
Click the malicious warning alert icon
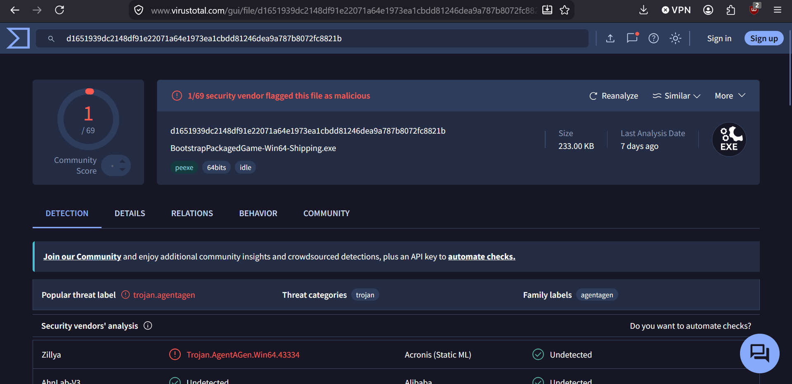pyautogui.click(x=177, y=96)
